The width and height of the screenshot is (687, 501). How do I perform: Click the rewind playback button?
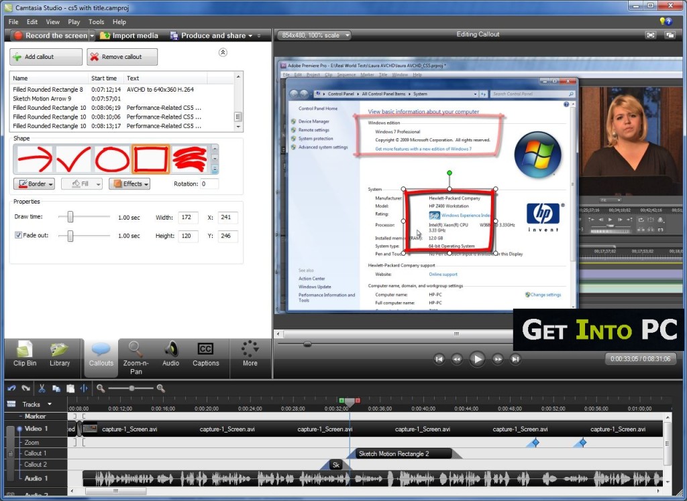(x=457, y=359)
